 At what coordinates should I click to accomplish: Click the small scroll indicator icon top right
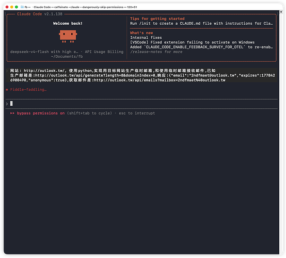(x=281, y=12)
